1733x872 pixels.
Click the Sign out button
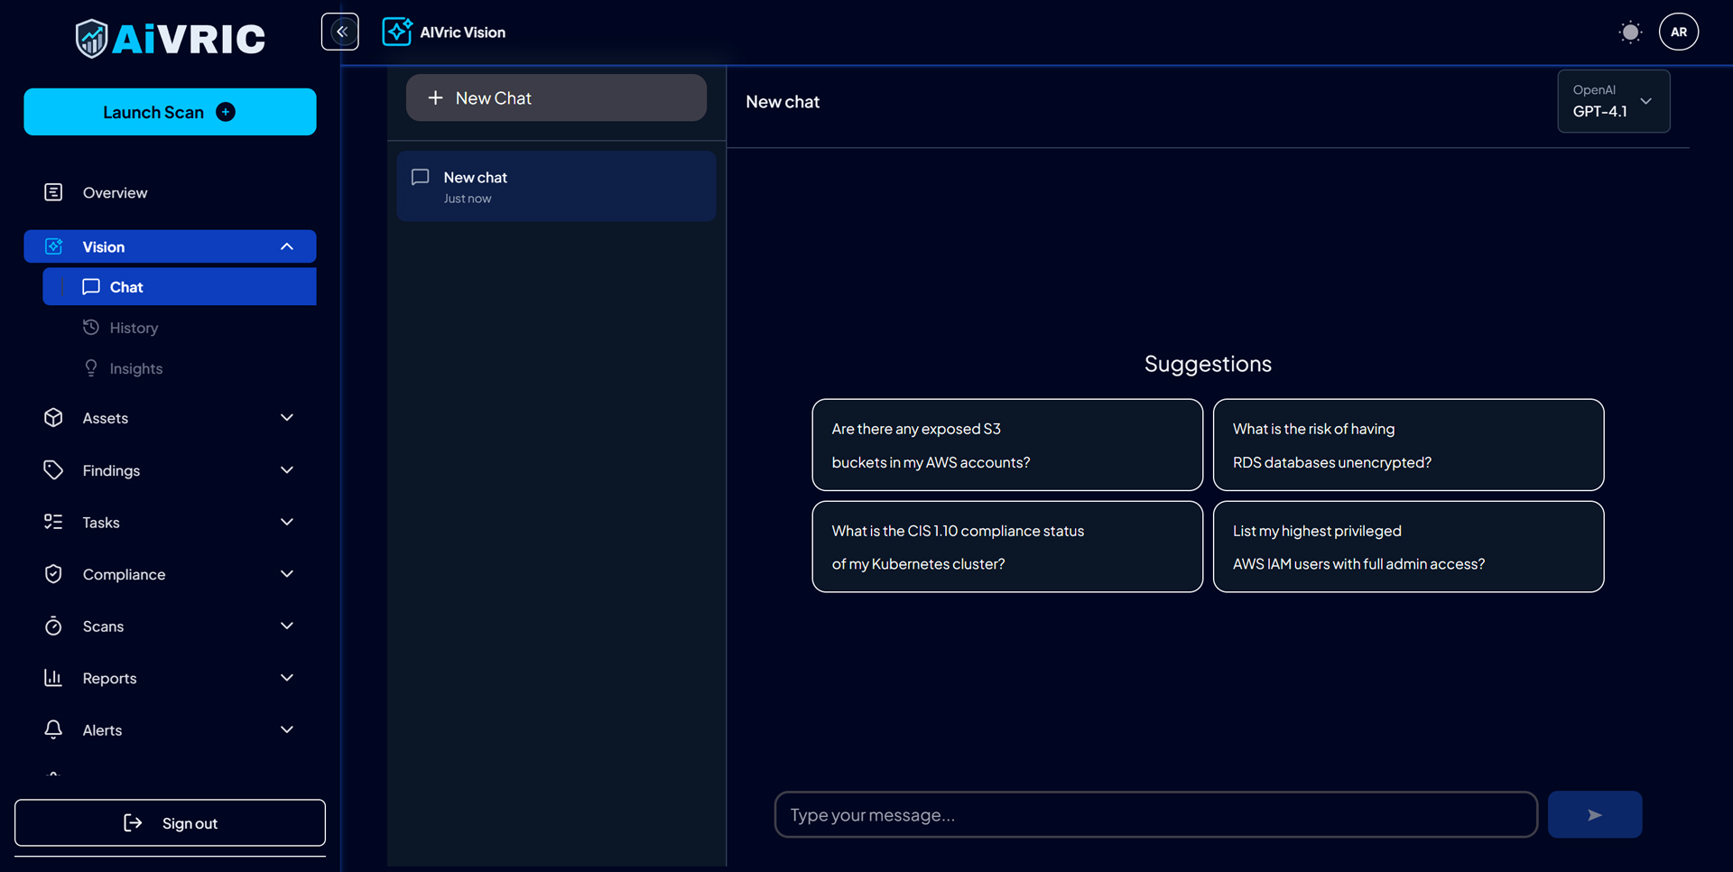click(170, 822)
